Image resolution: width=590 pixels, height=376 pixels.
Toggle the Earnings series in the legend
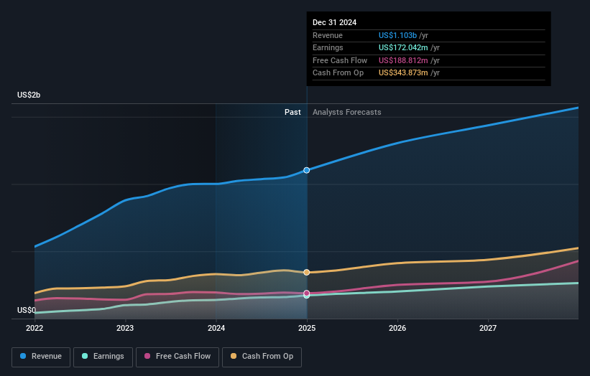(x=103, y=357)
